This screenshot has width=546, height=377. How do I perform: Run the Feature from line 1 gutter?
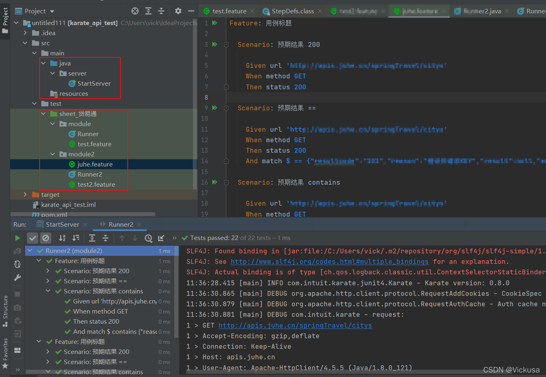[x=215, y=23]
